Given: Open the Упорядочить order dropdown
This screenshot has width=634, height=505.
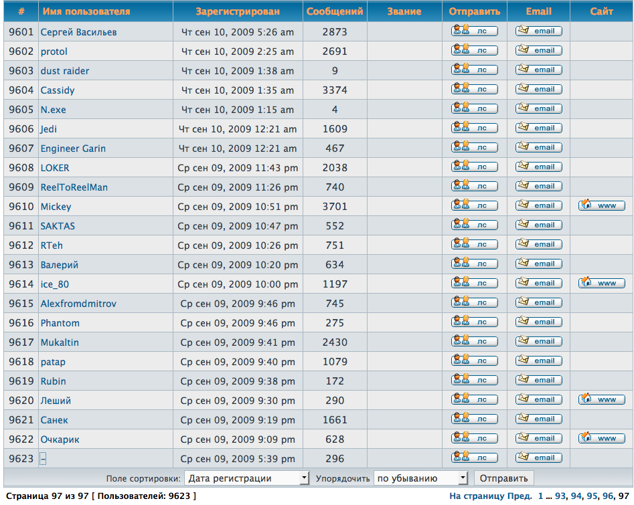Looking at the screenshot, I should 420,478.
